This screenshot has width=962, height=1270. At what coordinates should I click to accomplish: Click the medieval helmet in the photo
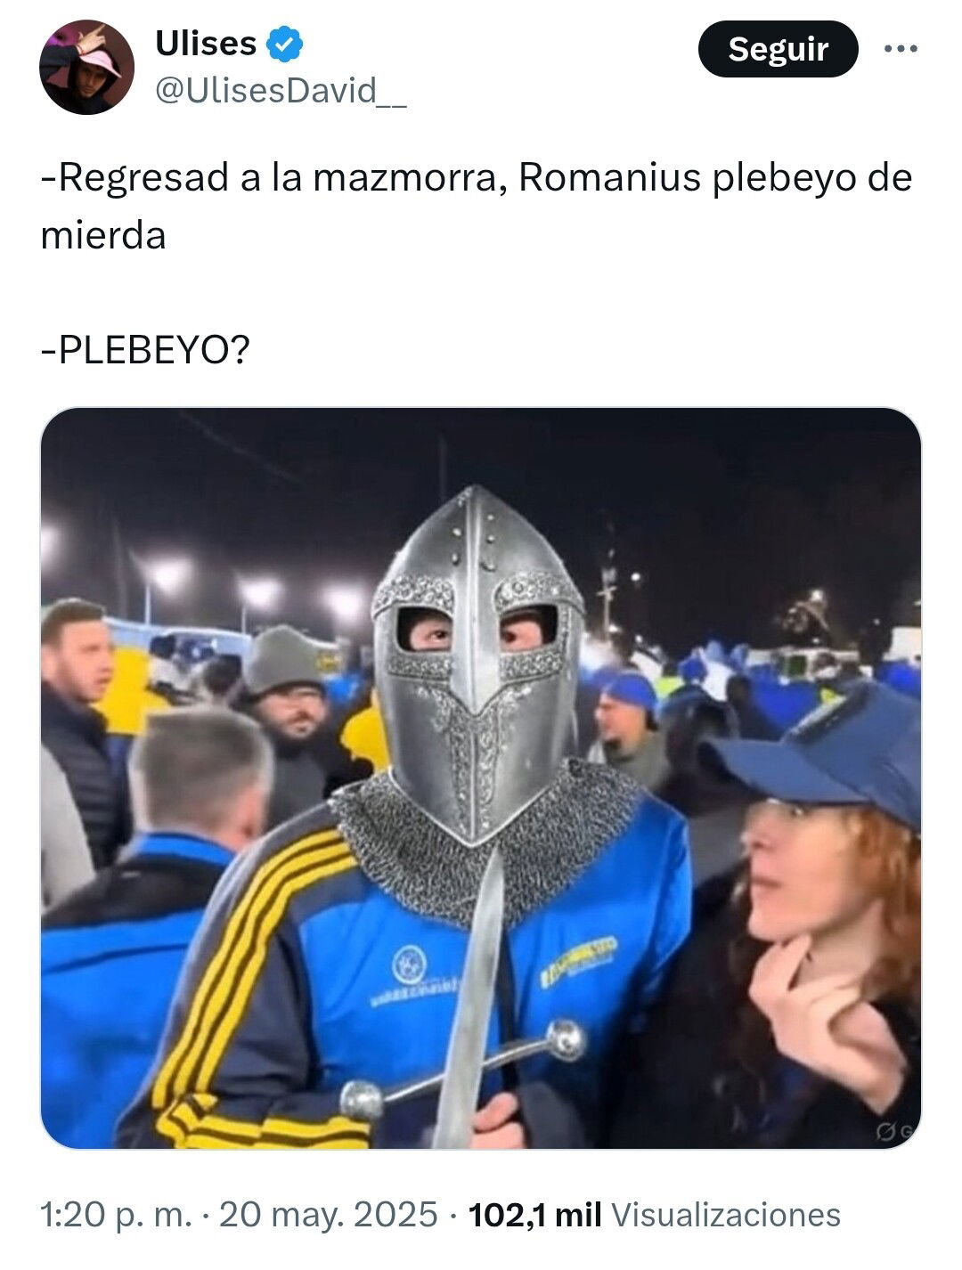point(477,659)
